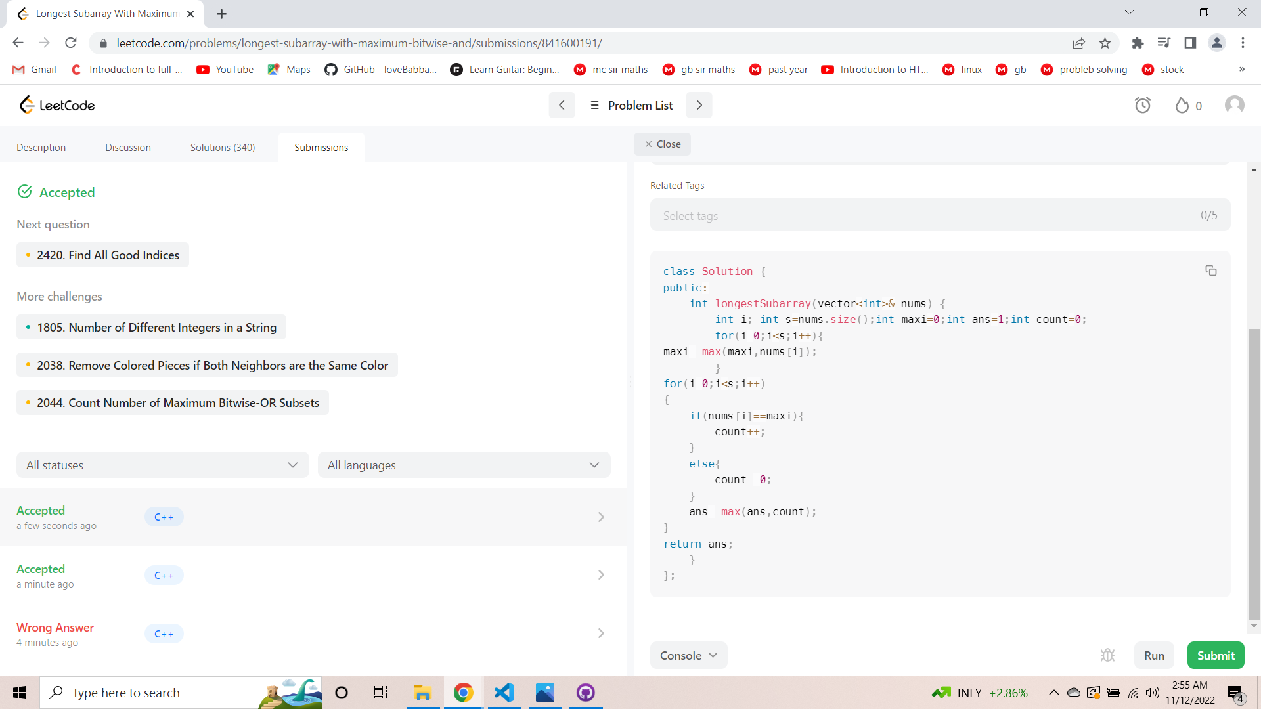Open browser extensions puzzle icon
Image resolution: width=1261 pixels, height=709 pixels.
[1138, 43]
